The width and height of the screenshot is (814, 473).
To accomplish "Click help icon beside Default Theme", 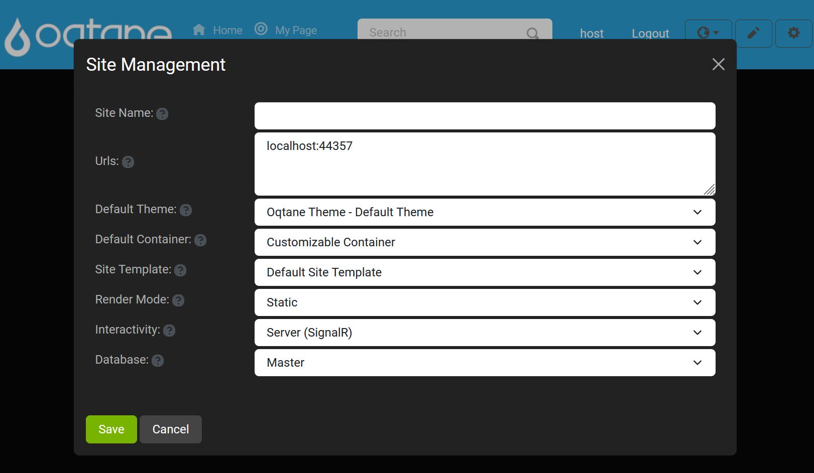I will 186,210.
